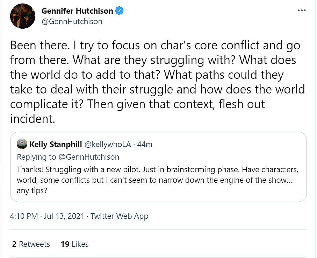Screen dimensions: 317x258
Task: Click the @GennHutchison handle below the display name
Action: point(72,21)
